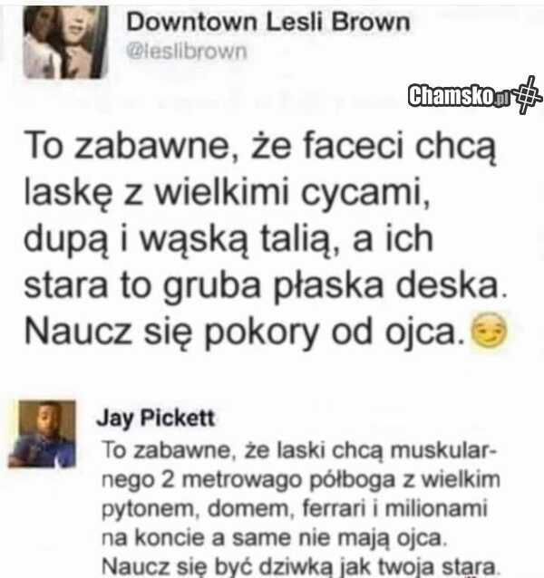This screenshot has width=544, height=578.
Task: Click the line 'Naucz się pokory od ojca.'
Action: pyautogui.click(x=246, y=332)
